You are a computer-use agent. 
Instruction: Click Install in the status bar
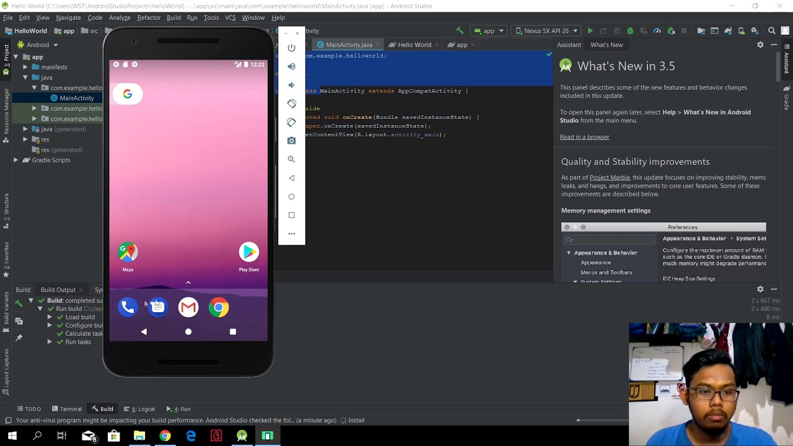pos(356,420)
